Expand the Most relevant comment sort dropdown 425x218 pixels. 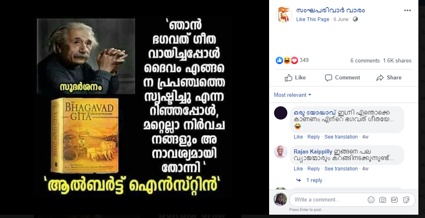click(292, 95)
